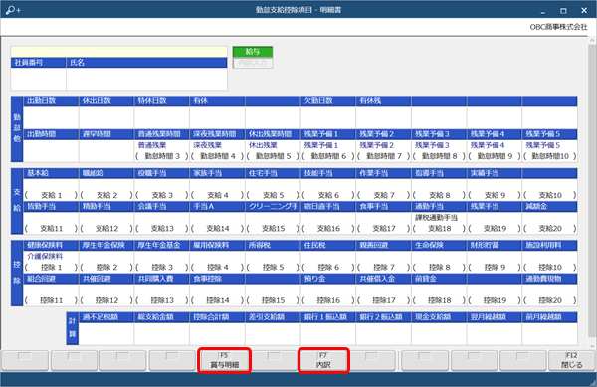
Task: Click the 深夜残業時間 header
Action: [217, 134]
